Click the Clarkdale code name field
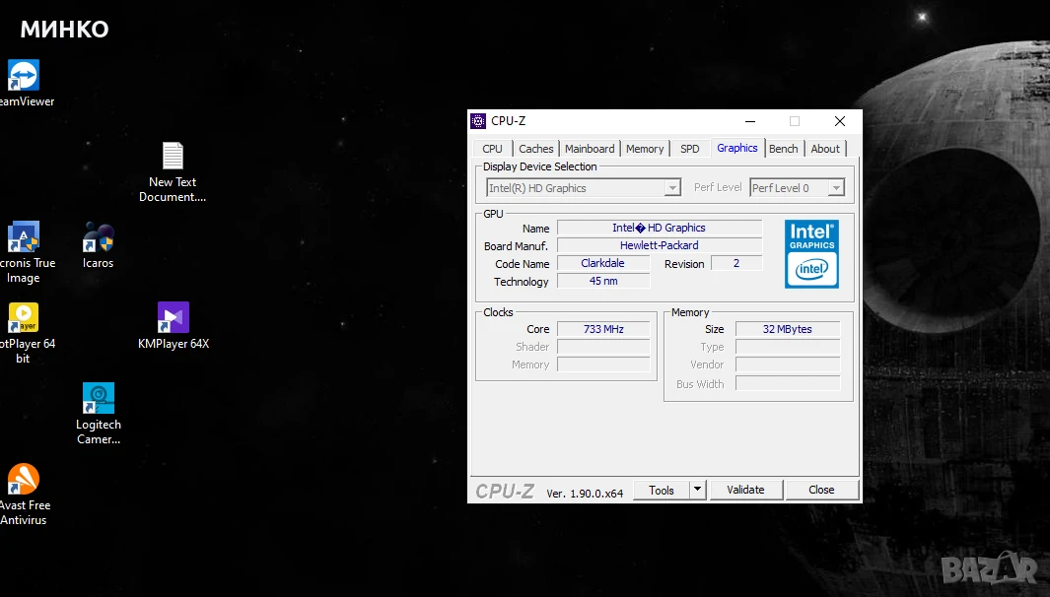 [603, 263]
